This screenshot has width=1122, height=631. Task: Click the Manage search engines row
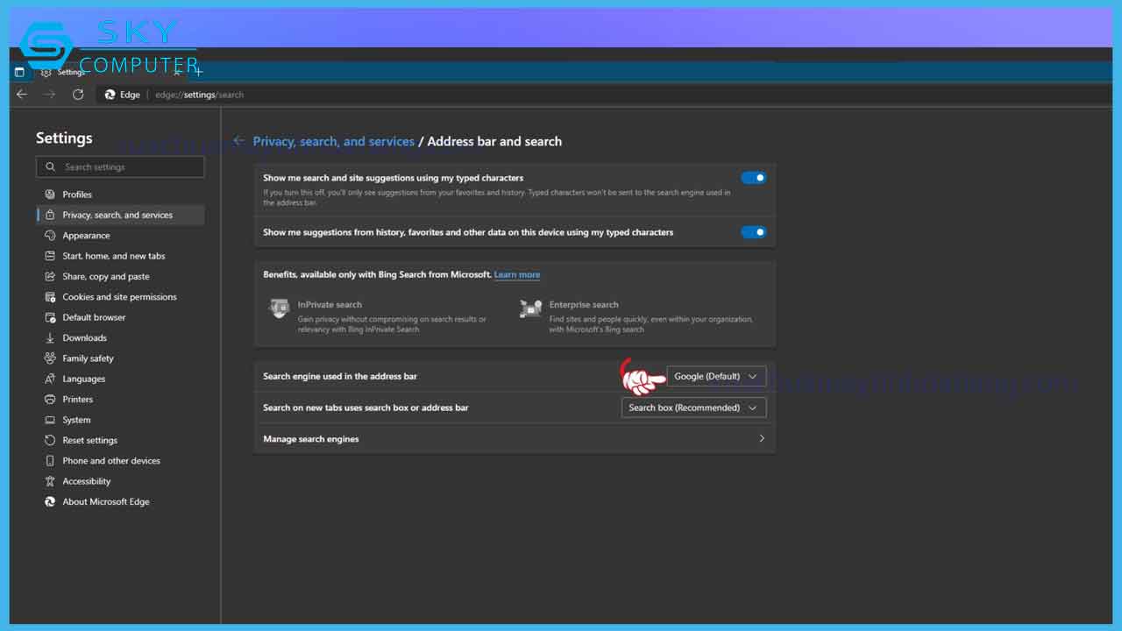point(515,438)
